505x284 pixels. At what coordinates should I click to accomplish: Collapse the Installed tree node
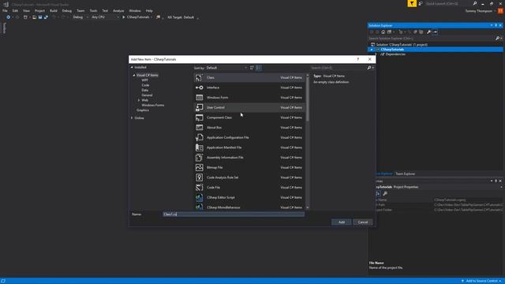132,67
